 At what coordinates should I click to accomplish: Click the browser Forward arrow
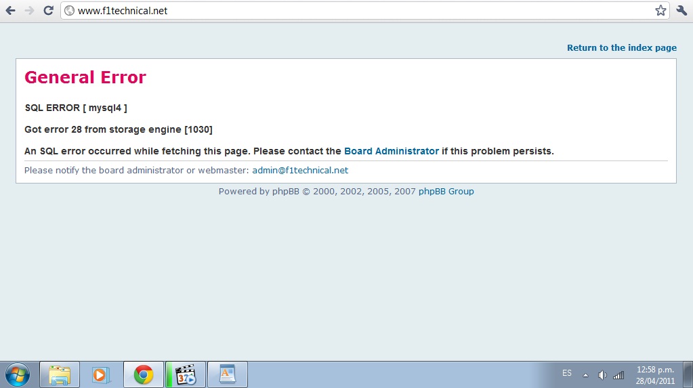(x=29, y=11)
